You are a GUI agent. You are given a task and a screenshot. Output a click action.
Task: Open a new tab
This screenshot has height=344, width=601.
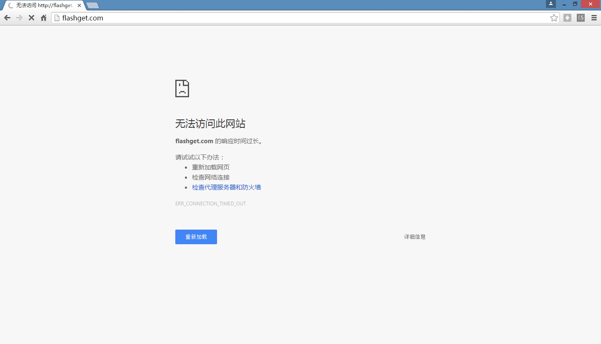tap(92, 5)
